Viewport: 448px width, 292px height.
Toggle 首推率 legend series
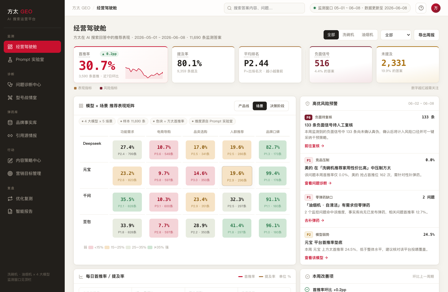(247, 276)
